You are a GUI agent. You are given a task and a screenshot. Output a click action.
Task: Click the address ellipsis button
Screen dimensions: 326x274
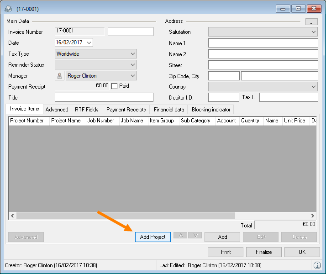311,21
